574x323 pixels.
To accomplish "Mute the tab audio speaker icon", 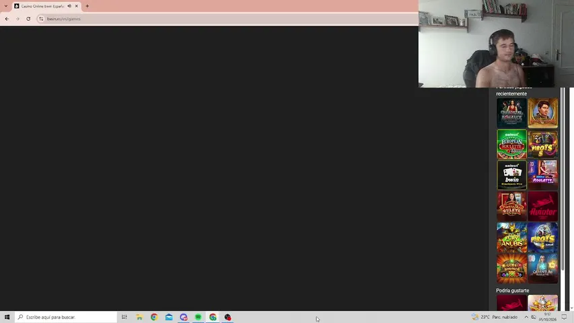I will (x=69, y=6).
